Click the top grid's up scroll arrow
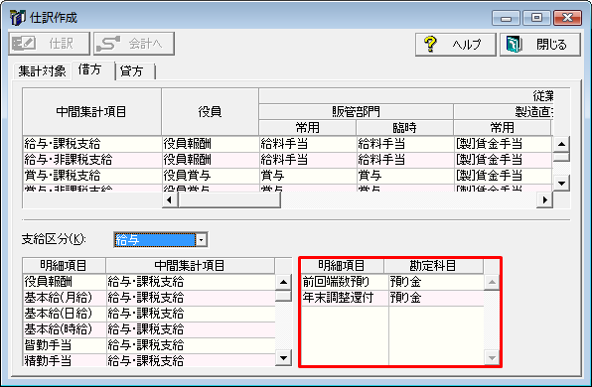The height and width of the screenshot is (387, 592). [x=561, y=144]
